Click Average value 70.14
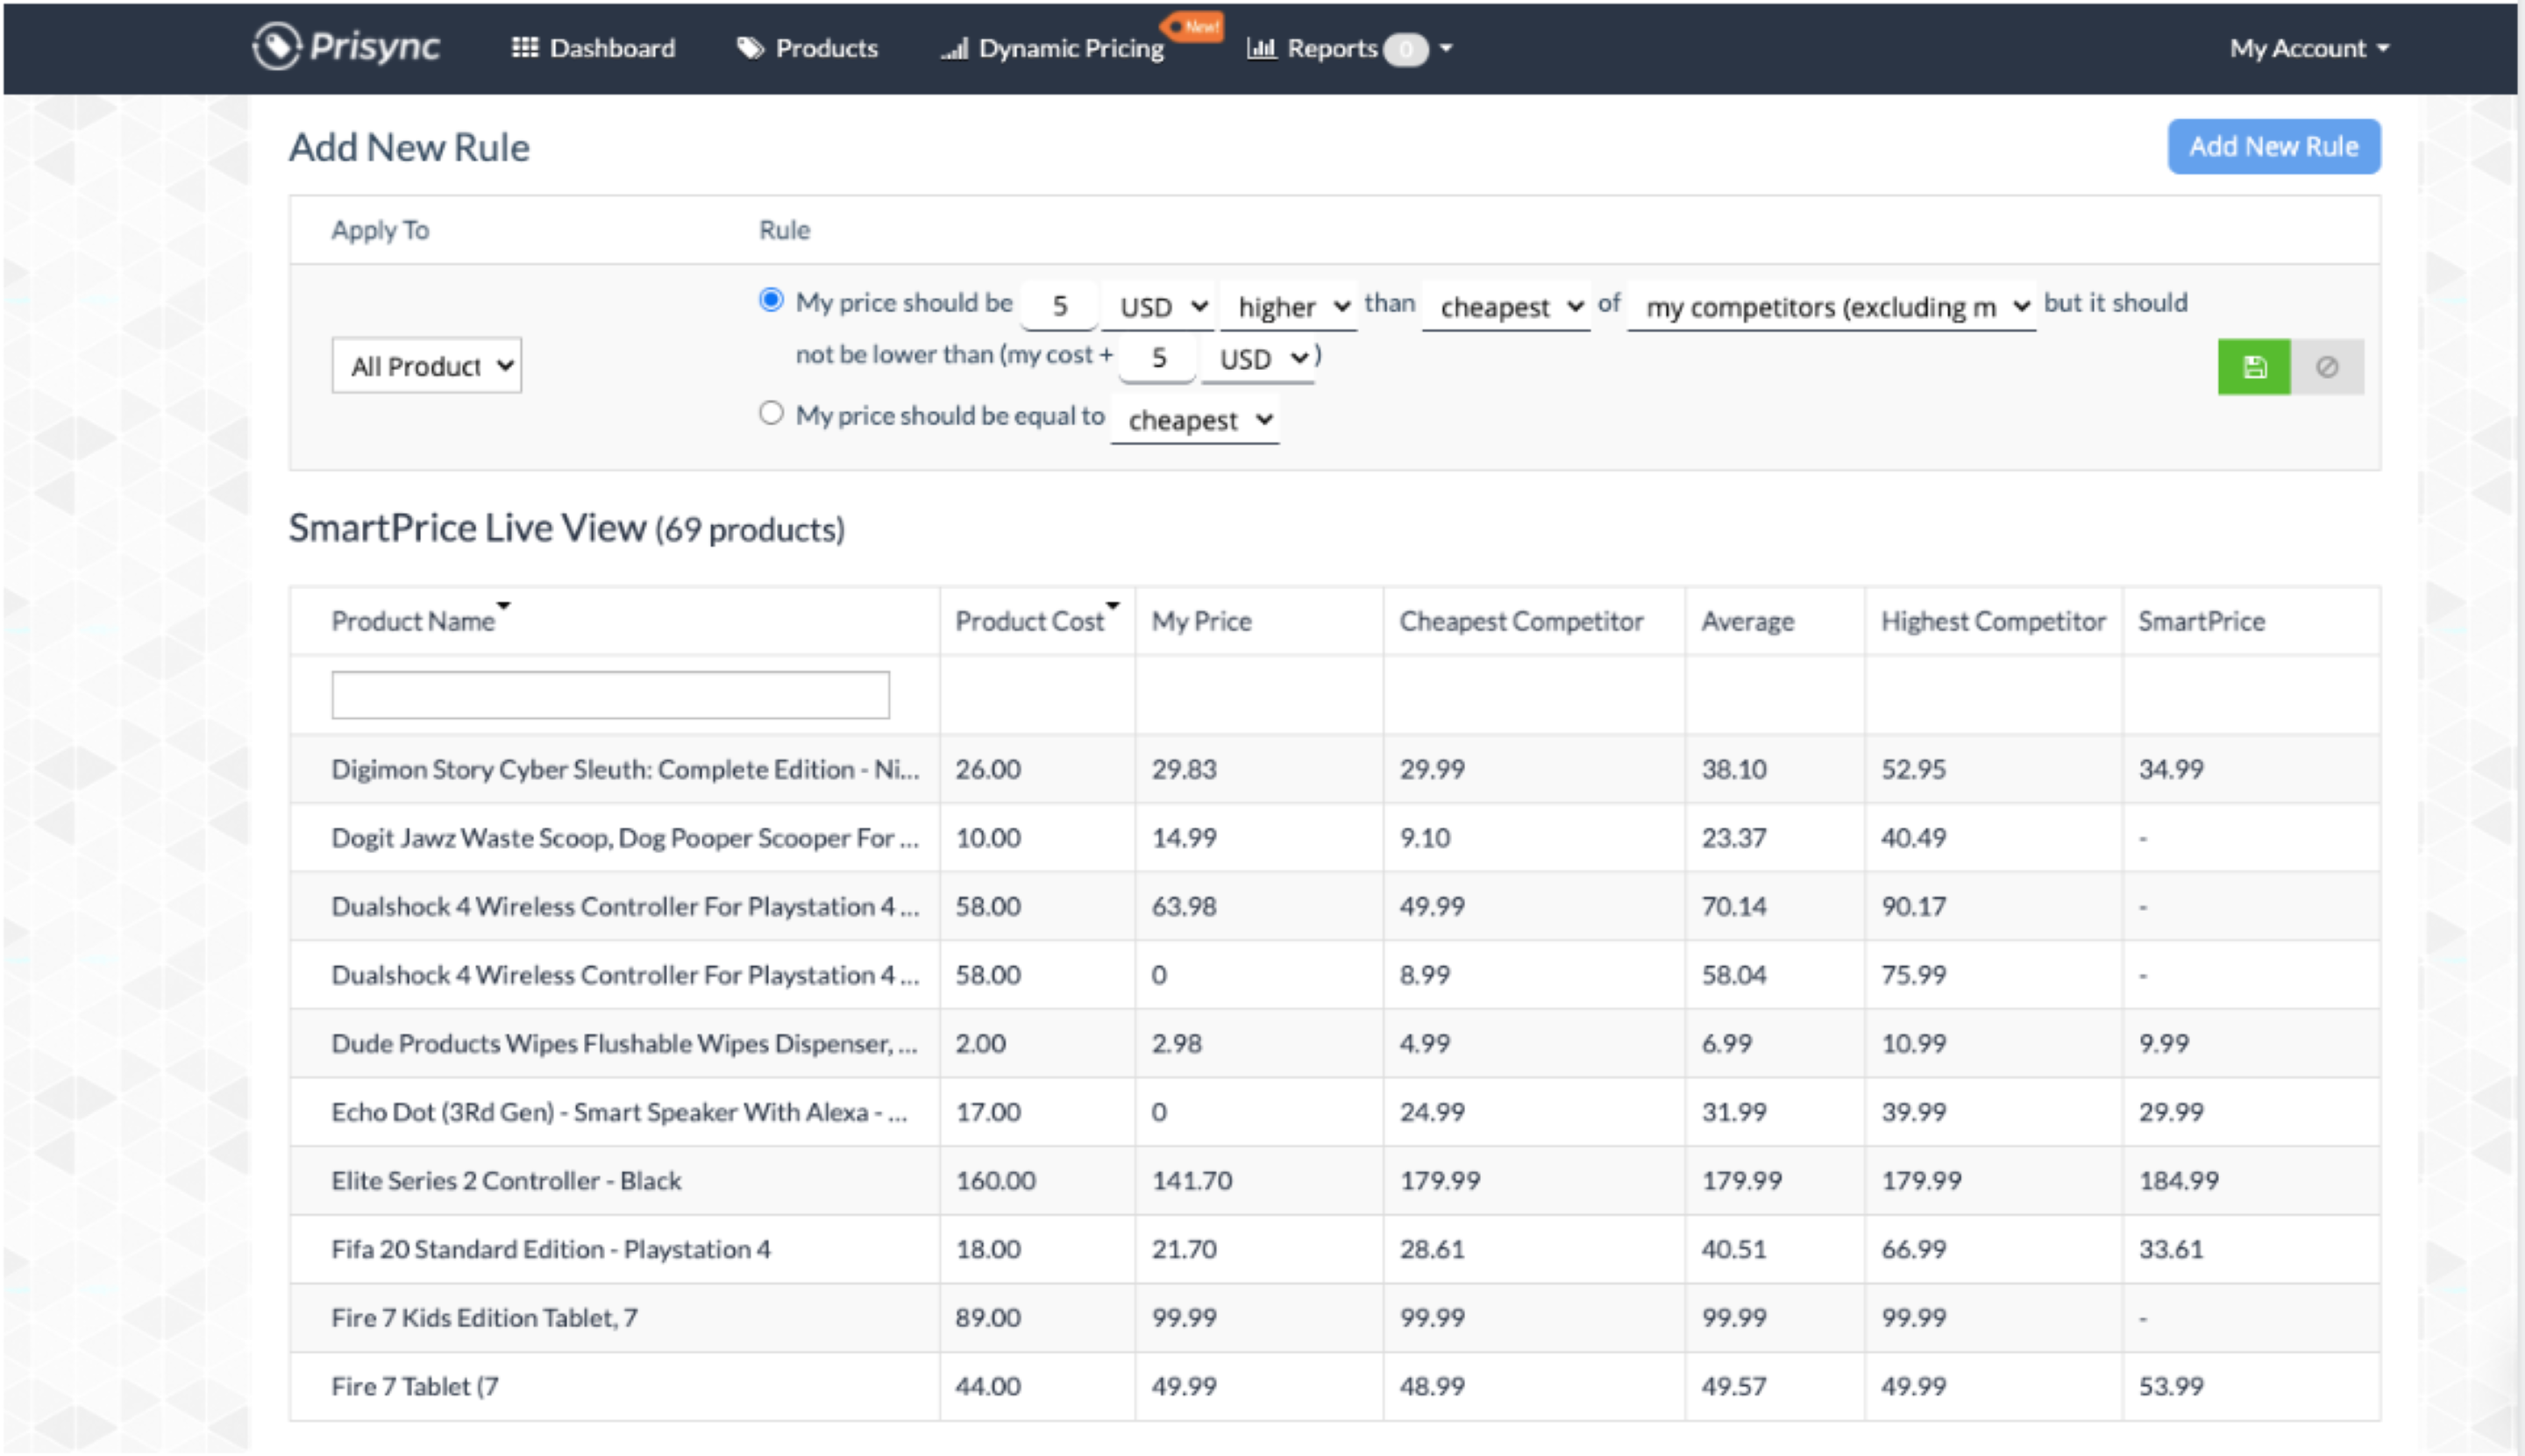The image size is (2525, 1456). pyautogui.click(x=1734, y=906)
